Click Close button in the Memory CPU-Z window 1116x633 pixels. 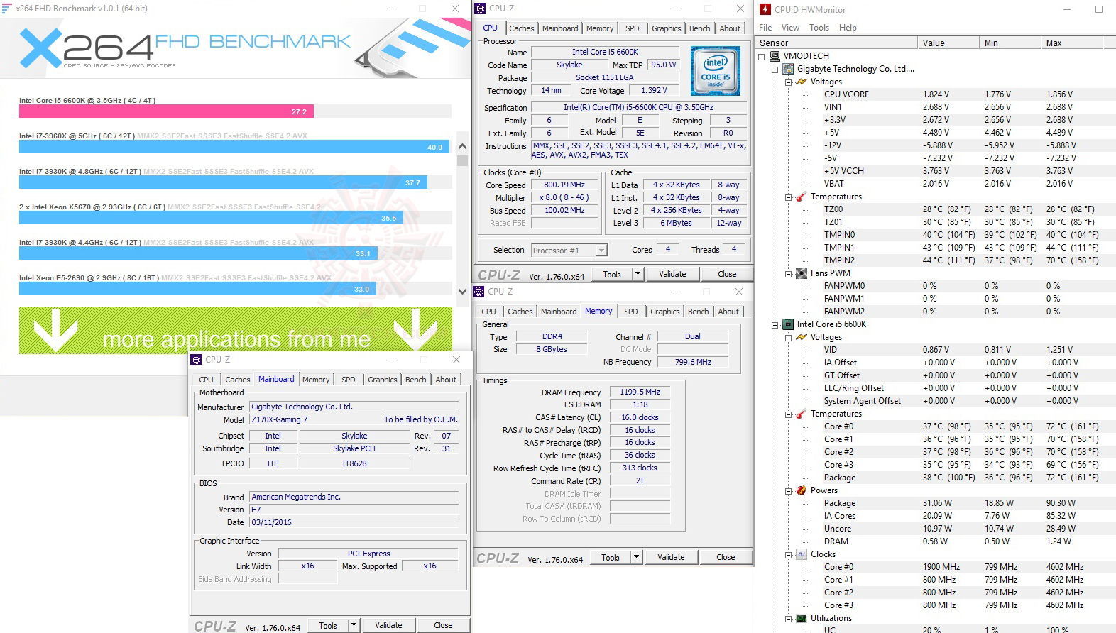(x=726, y=557)
